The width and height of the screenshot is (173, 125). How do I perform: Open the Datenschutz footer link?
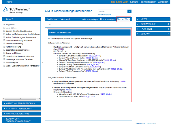pyautogui.click(x=140, y=123)
